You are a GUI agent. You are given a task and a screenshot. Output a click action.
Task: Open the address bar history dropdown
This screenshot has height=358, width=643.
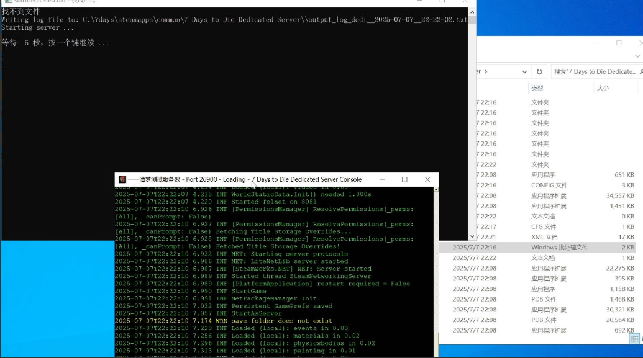pyautogui.click(x=523, y=71)
